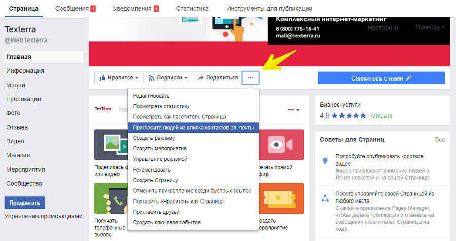
Task: Click the Бизнес-услуги category text
Action: pyautogui.click(x=340, y=105)
